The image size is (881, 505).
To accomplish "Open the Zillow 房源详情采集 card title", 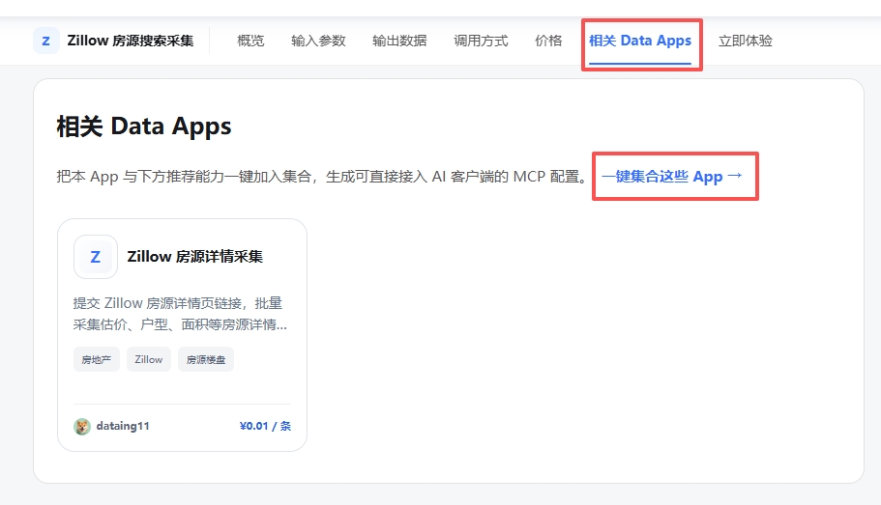I will 195,257.
